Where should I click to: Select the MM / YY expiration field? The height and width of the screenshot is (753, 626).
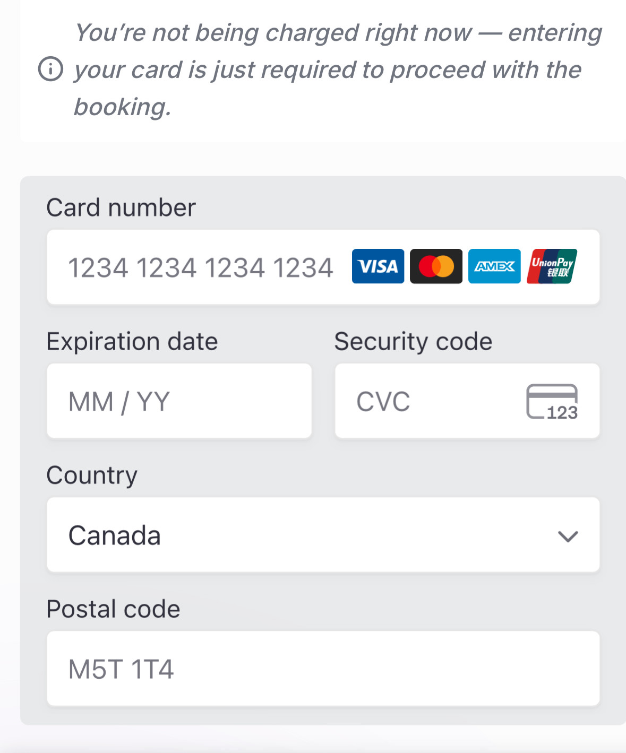pos(179,401)
